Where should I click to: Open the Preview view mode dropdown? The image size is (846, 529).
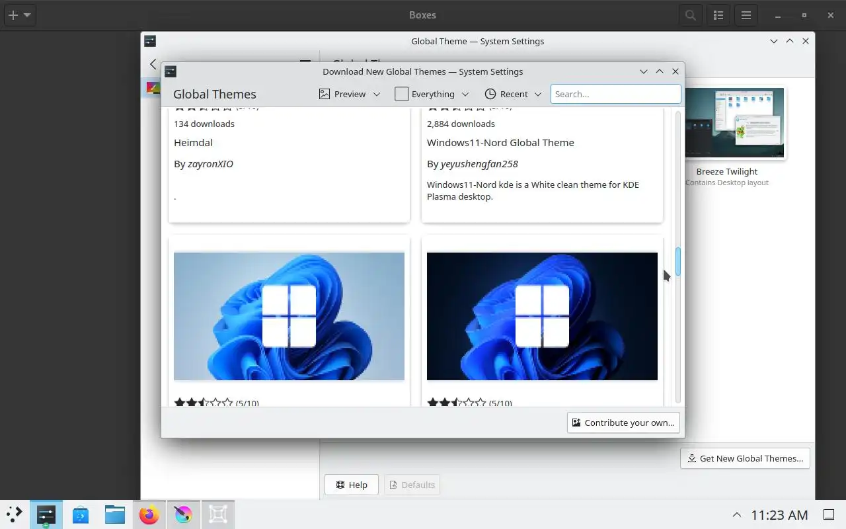[x=350, y=94]
